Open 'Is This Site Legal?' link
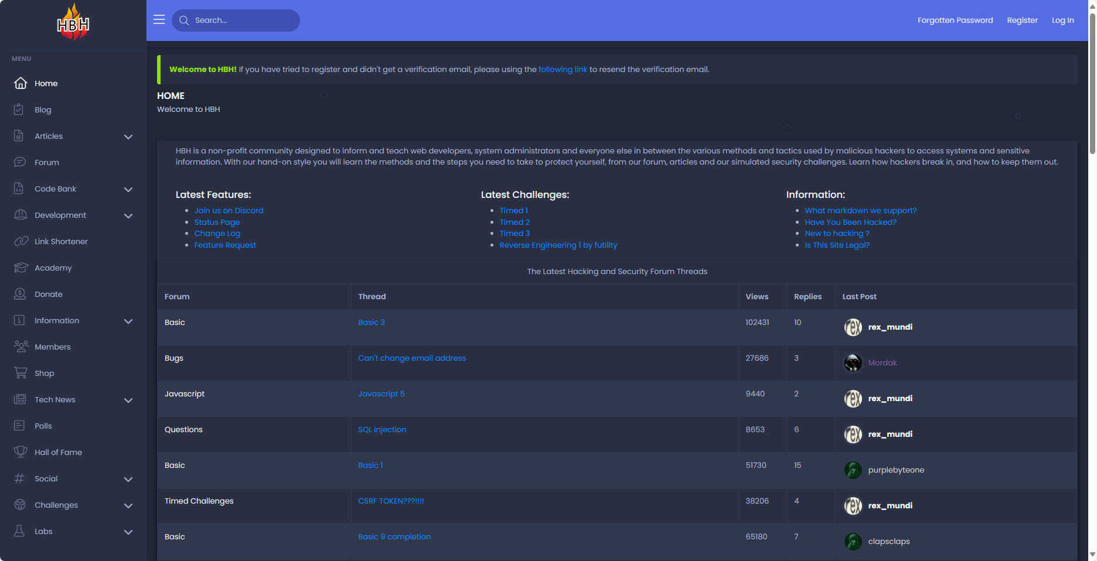Image resolution: width=1097 pixels, height=561 pixels. [x=837, y=245]
